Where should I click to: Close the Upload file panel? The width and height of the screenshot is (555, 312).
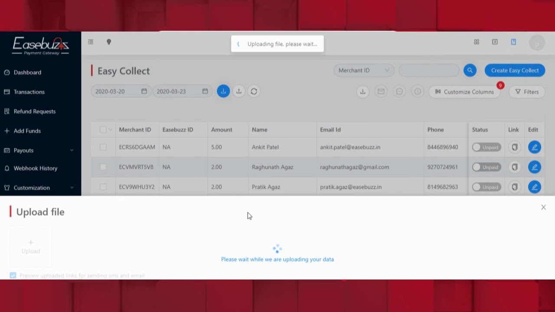coord(543,207)
